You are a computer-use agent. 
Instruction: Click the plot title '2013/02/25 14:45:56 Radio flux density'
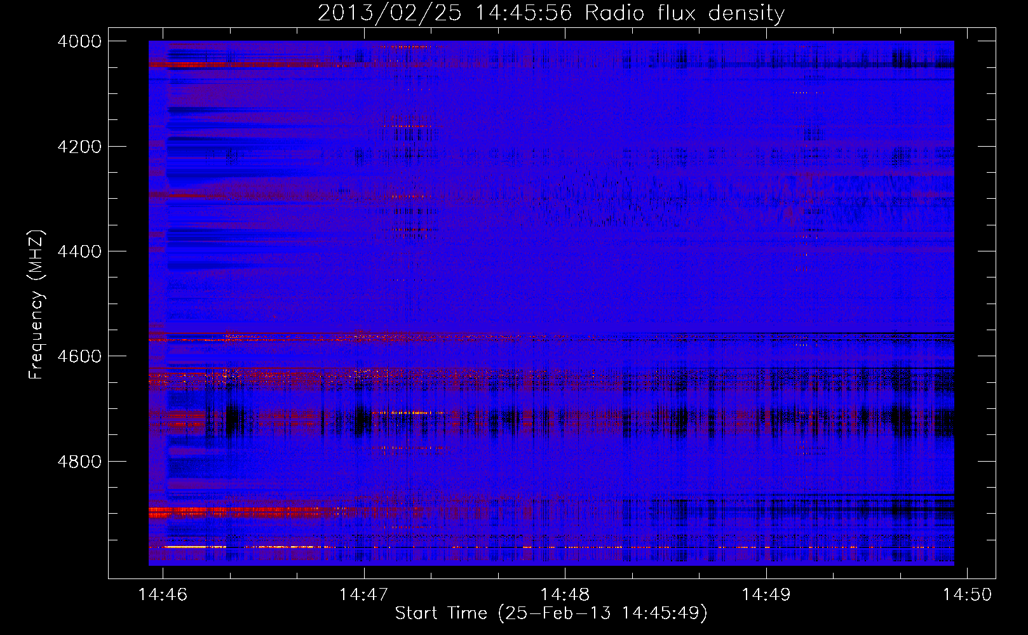pyautogui.click(x=551, y=13)
